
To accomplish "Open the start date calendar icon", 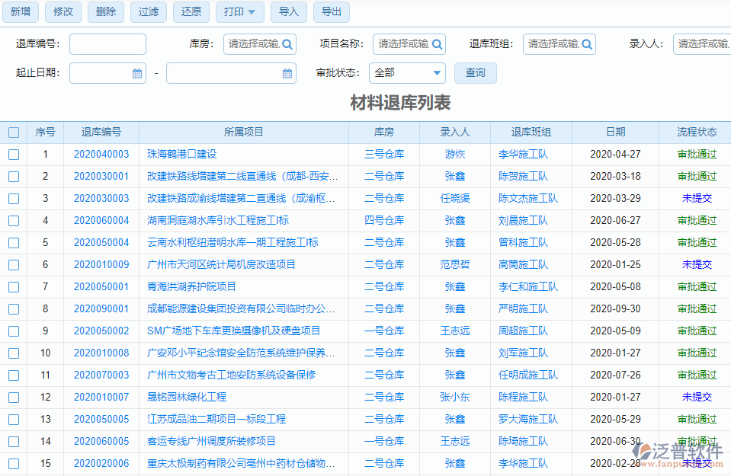I will [137, 74].
